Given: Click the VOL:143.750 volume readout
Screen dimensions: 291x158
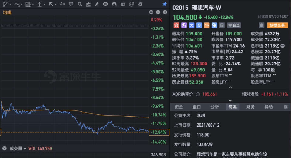Looking at the screenshot, I should [x=40, y=149].
